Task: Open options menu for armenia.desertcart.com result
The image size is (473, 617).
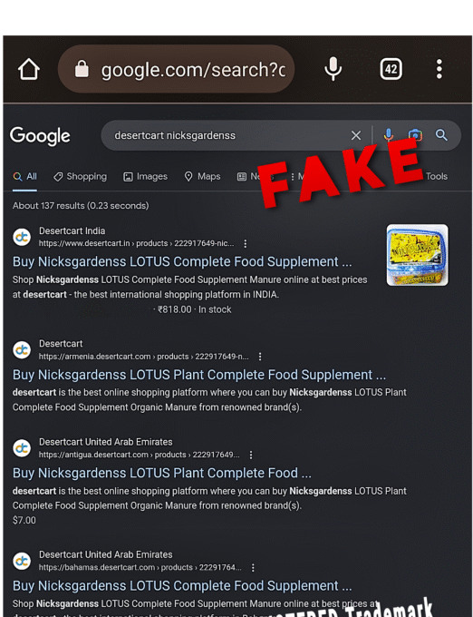Action: coord(260,357)
